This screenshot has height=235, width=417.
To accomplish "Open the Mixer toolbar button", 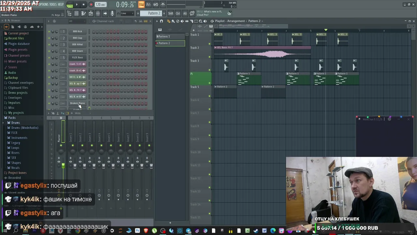I will [x=98, y=13].
